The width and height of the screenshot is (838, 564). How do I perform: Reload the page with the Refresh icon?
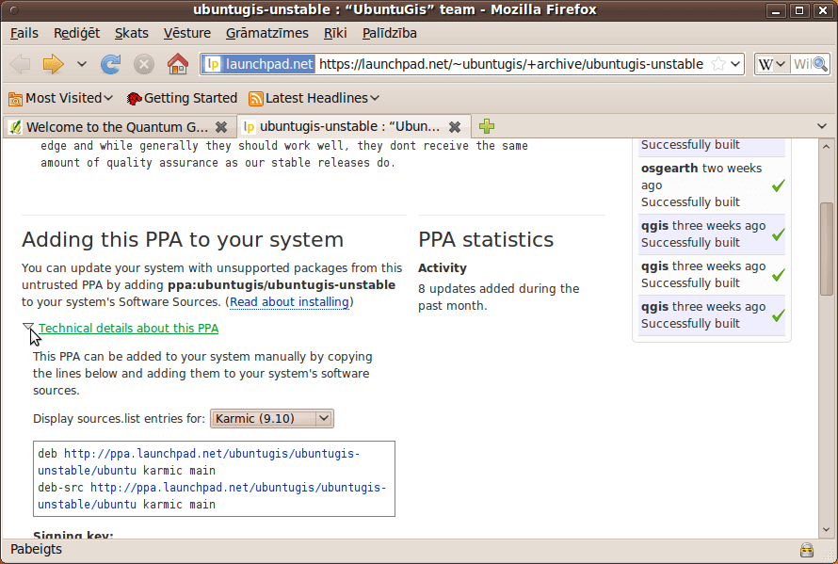(x=110, y=64)
